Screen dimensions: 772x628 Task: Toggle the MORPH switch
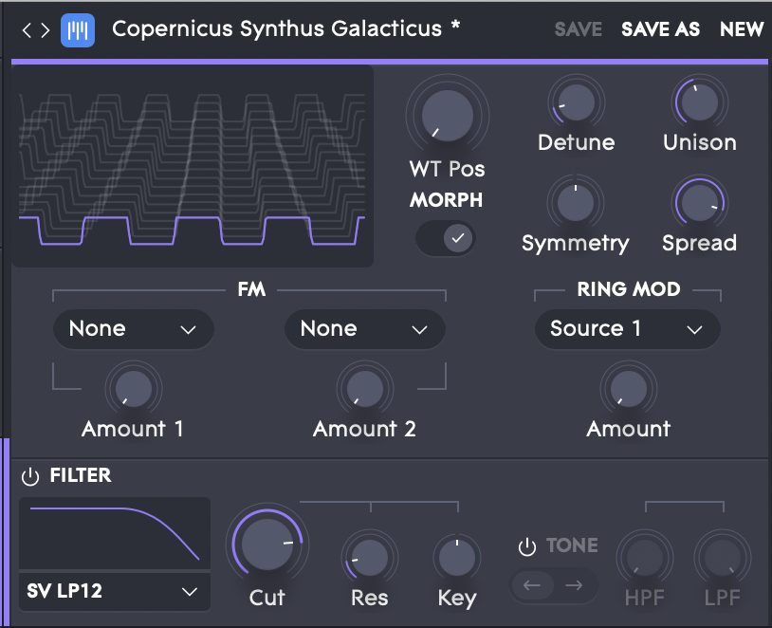click(445, 238)
